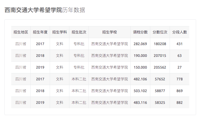Image resolution: width=200 pixels, height=119 pixels.
Task: Select the count cell 882
Action: [x=180, y=103]
